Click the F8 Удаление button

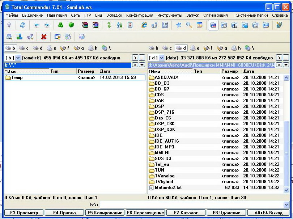226,212
